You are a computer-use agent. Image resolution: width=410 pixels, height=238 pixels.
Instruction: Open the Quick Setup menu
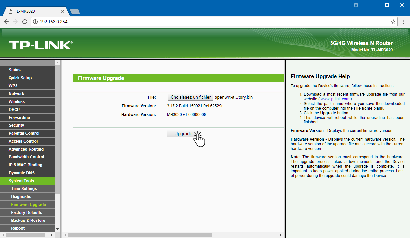[x=27, y=78]
